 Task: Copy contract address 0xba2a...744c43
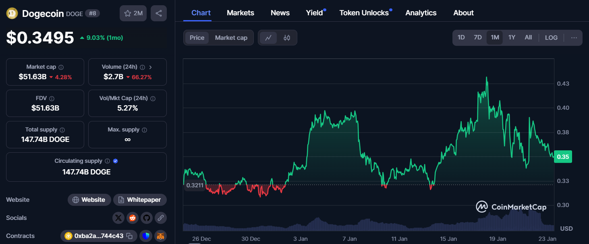[129, 236]
